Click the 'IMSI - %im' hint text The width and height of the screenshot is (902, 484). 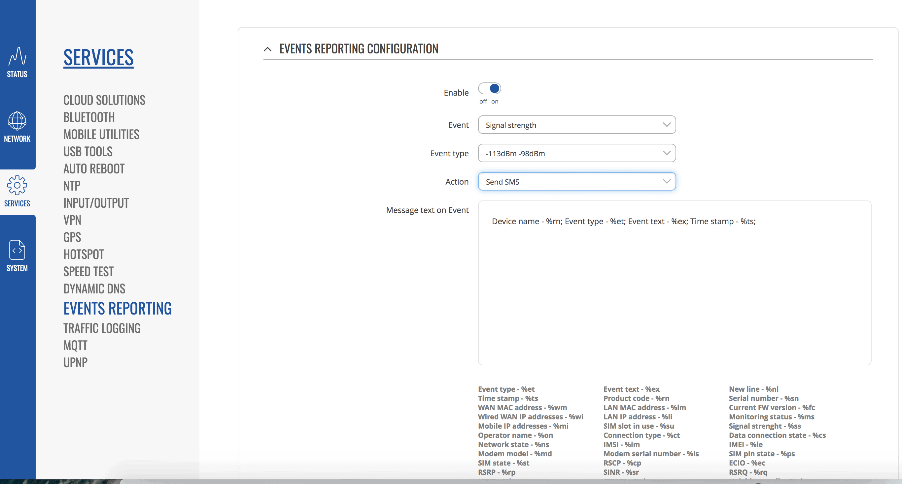coord(621,444)
